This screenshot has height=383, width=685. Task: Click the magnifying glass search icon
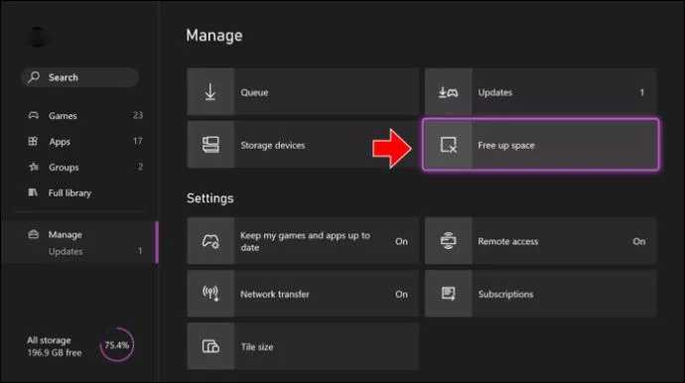click(x=34, y=77)
